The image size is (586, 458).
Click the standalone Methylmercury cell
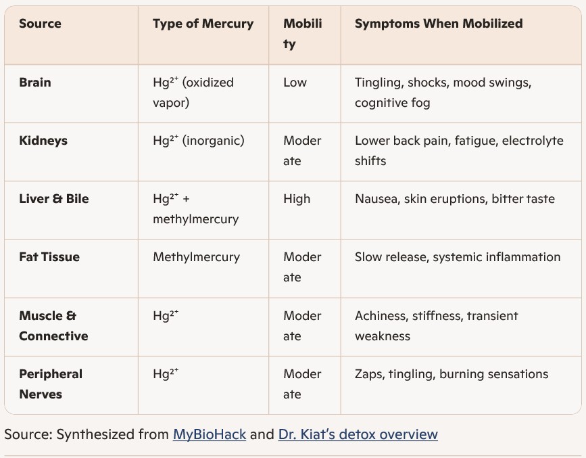pos(196,257)
